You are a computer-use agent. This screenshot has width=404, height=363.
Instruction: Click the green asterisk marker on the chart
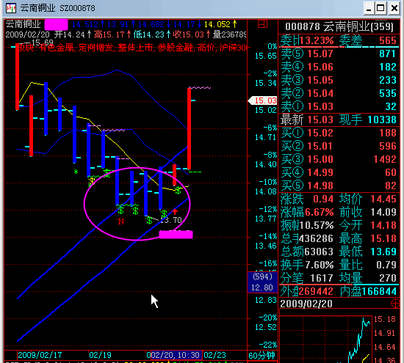(x=76, y=172)
